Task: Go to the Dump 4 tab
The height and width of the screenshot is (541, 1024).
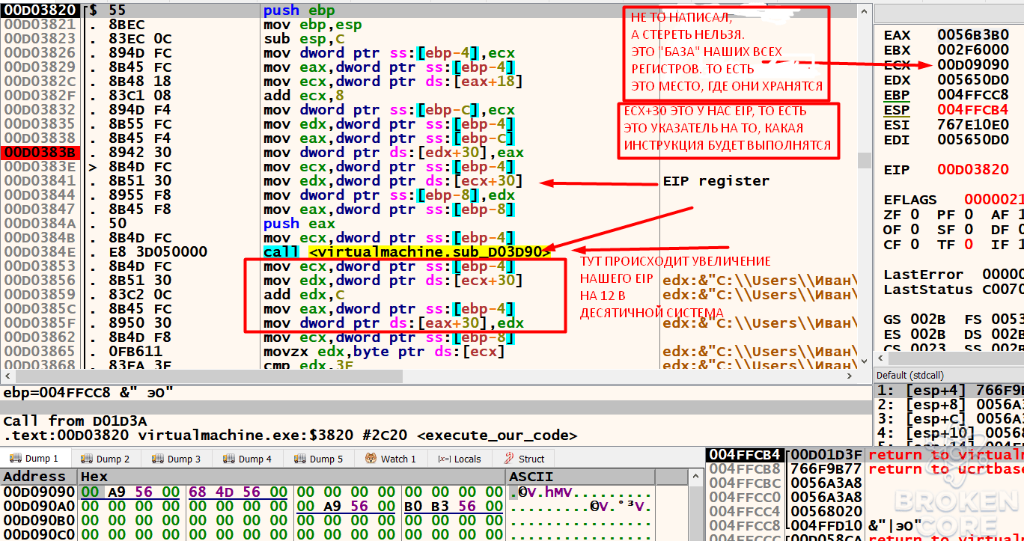Action: (248, 459)
